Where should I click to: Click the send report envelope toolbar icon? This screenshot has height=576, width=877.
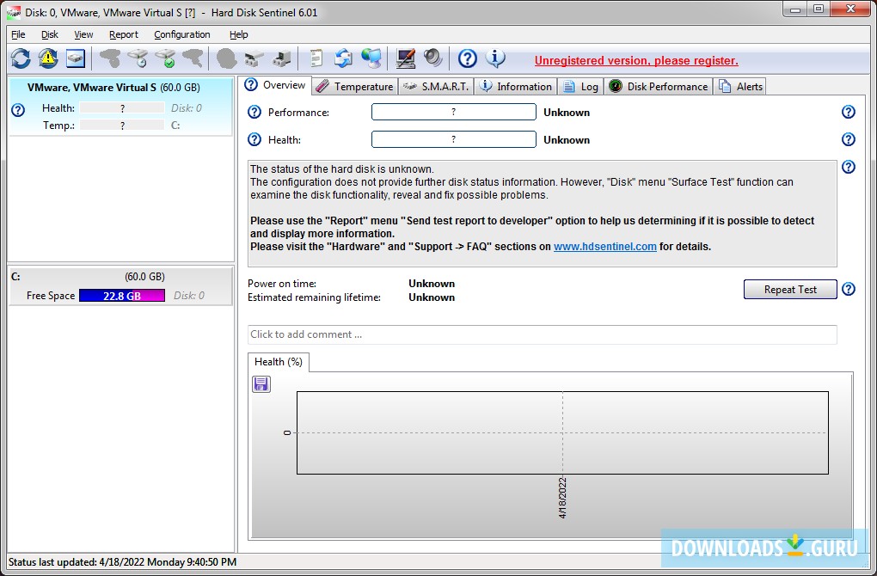[343, 58]
